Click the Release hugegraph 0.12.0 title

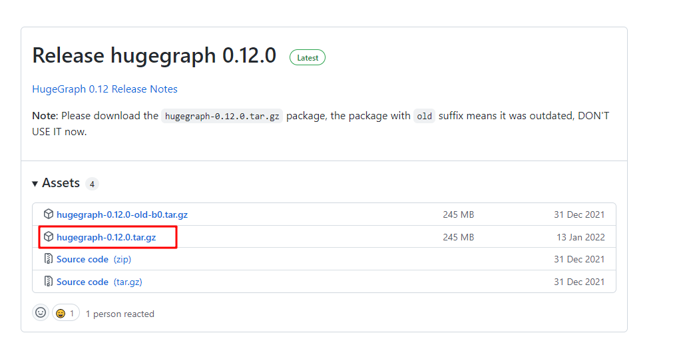[x=154, y=56]
